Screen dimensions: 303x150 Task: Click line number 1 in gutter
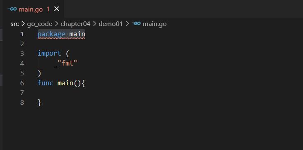point(22,34)
